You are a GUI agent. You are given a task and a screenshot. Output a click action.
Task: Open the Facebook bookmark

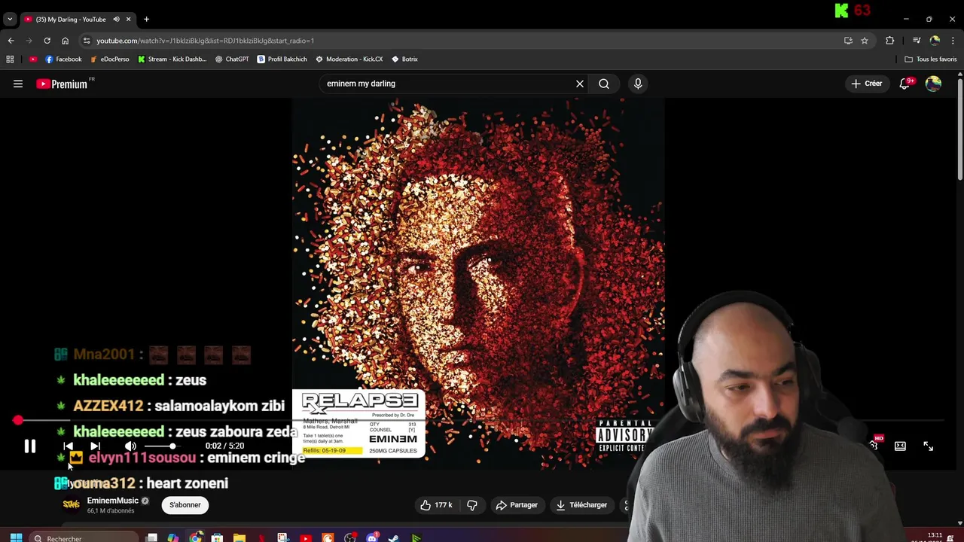63,59
